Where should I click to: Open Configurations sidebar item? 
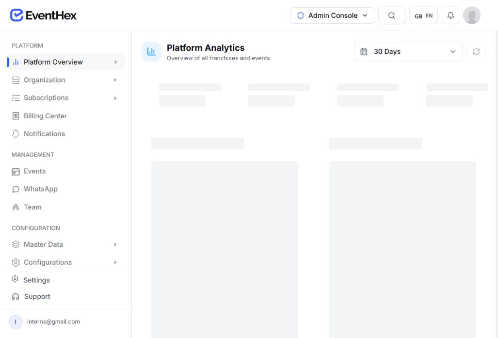point(66,262)
